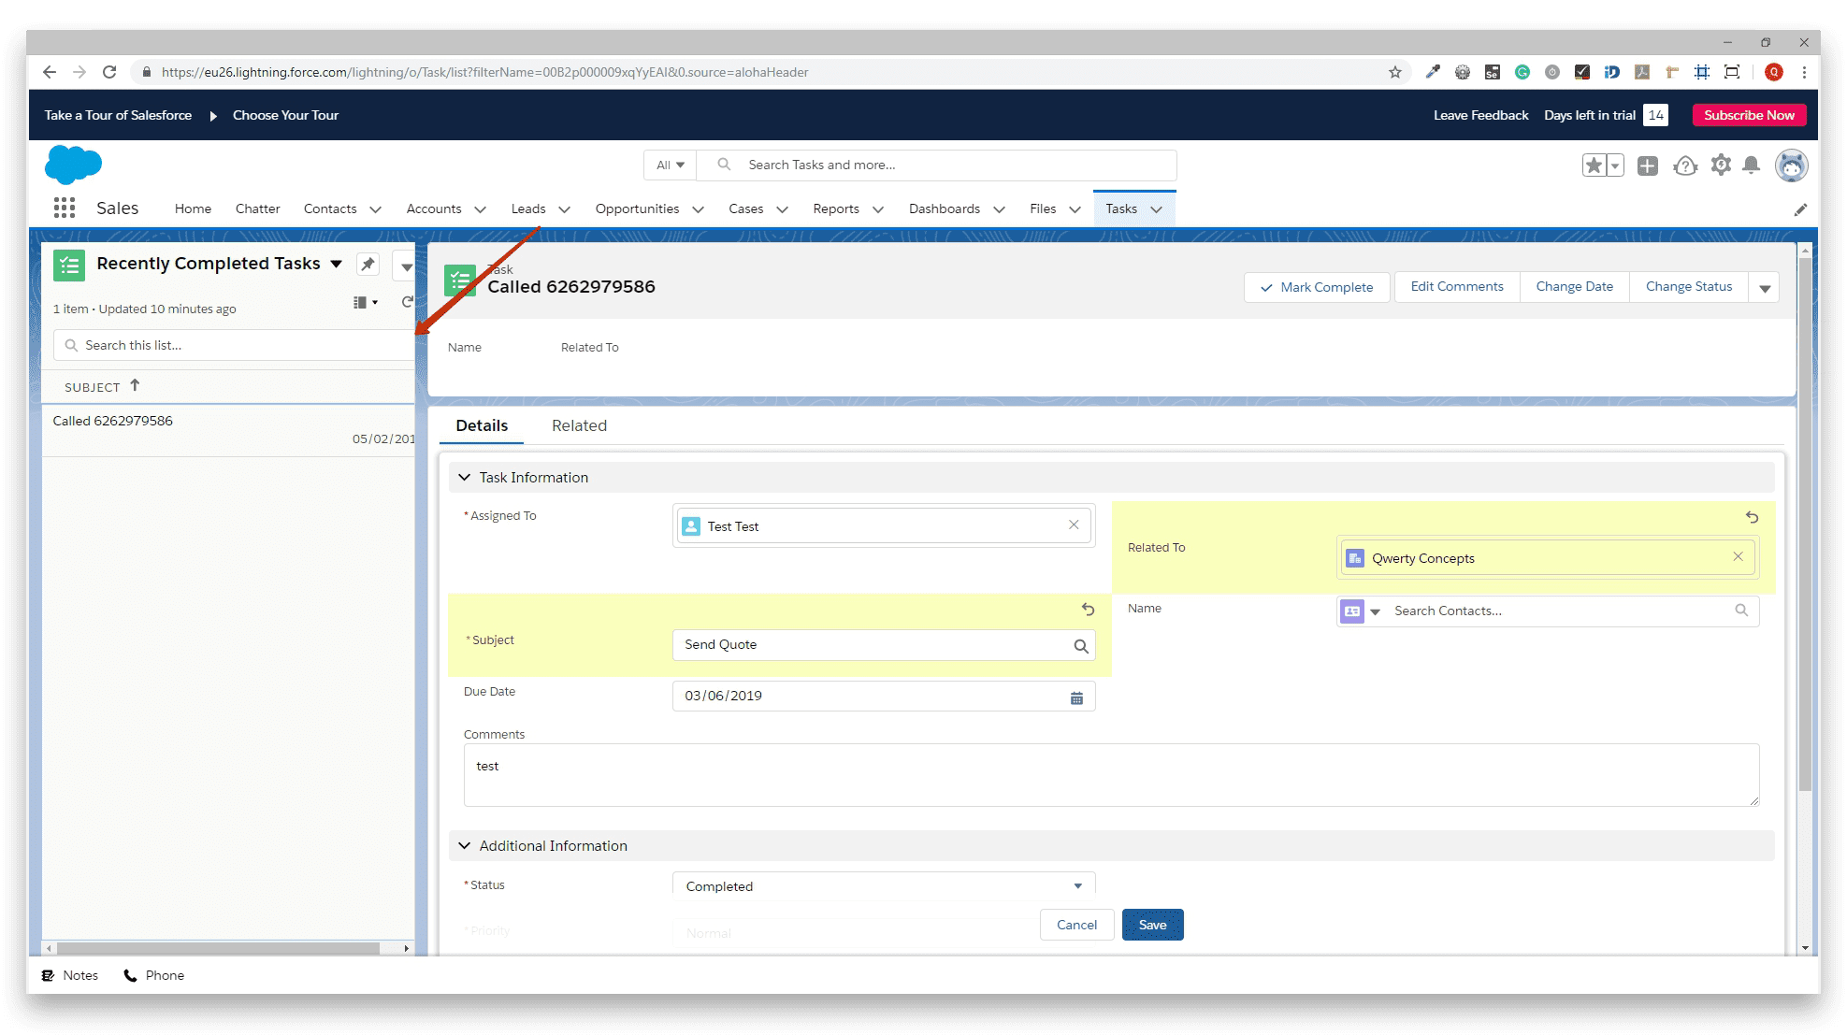The image size is (1847, 1035).
Task: Remove Qwerty Concepts from Related To
Action: tap(1738, 556)
